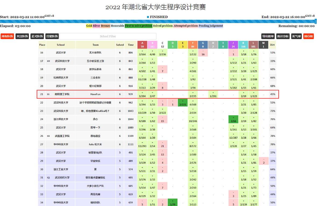Click the orange problem F column header
Screen dimensions: 317x206
pyautogui.click(x=193, y=45)
